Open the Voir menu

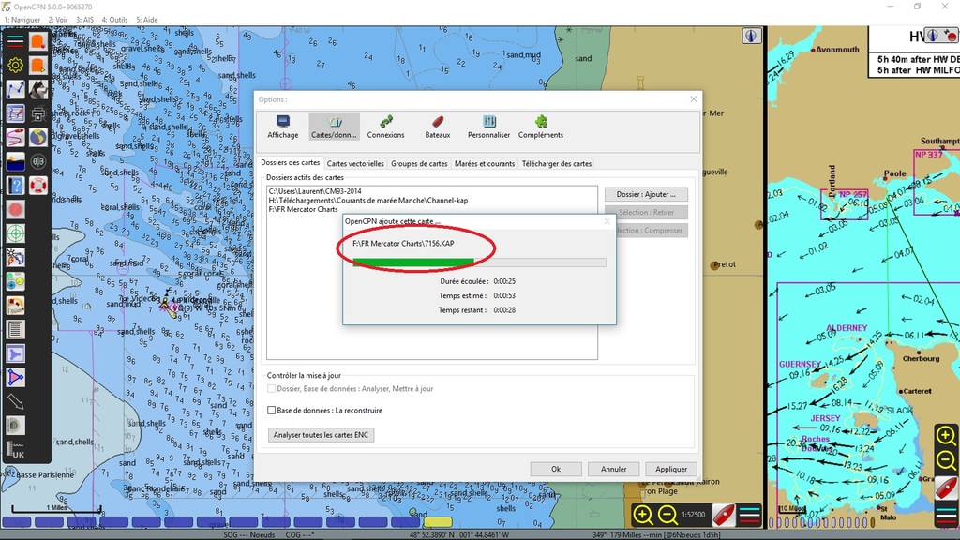pyautogui.click(x=58, y=20)
